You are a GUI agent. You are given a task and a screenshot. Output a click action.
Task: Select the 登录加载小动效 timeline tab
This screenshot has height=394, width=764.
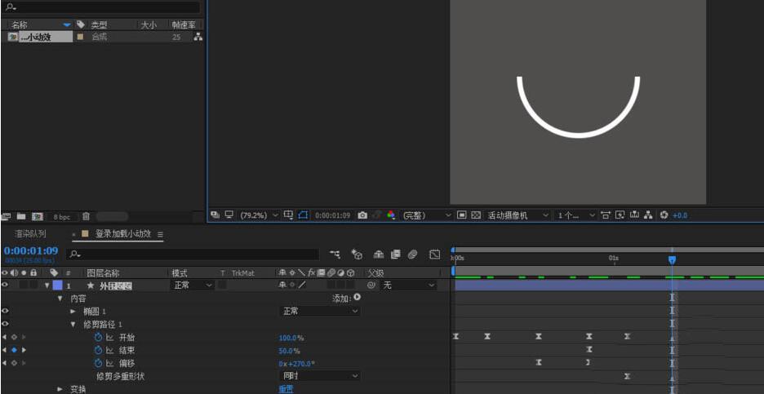pos(122,234)
